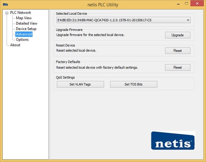Go to Device Setup page
The width and height of the screenshot is (206, 162).
point(26,29)
